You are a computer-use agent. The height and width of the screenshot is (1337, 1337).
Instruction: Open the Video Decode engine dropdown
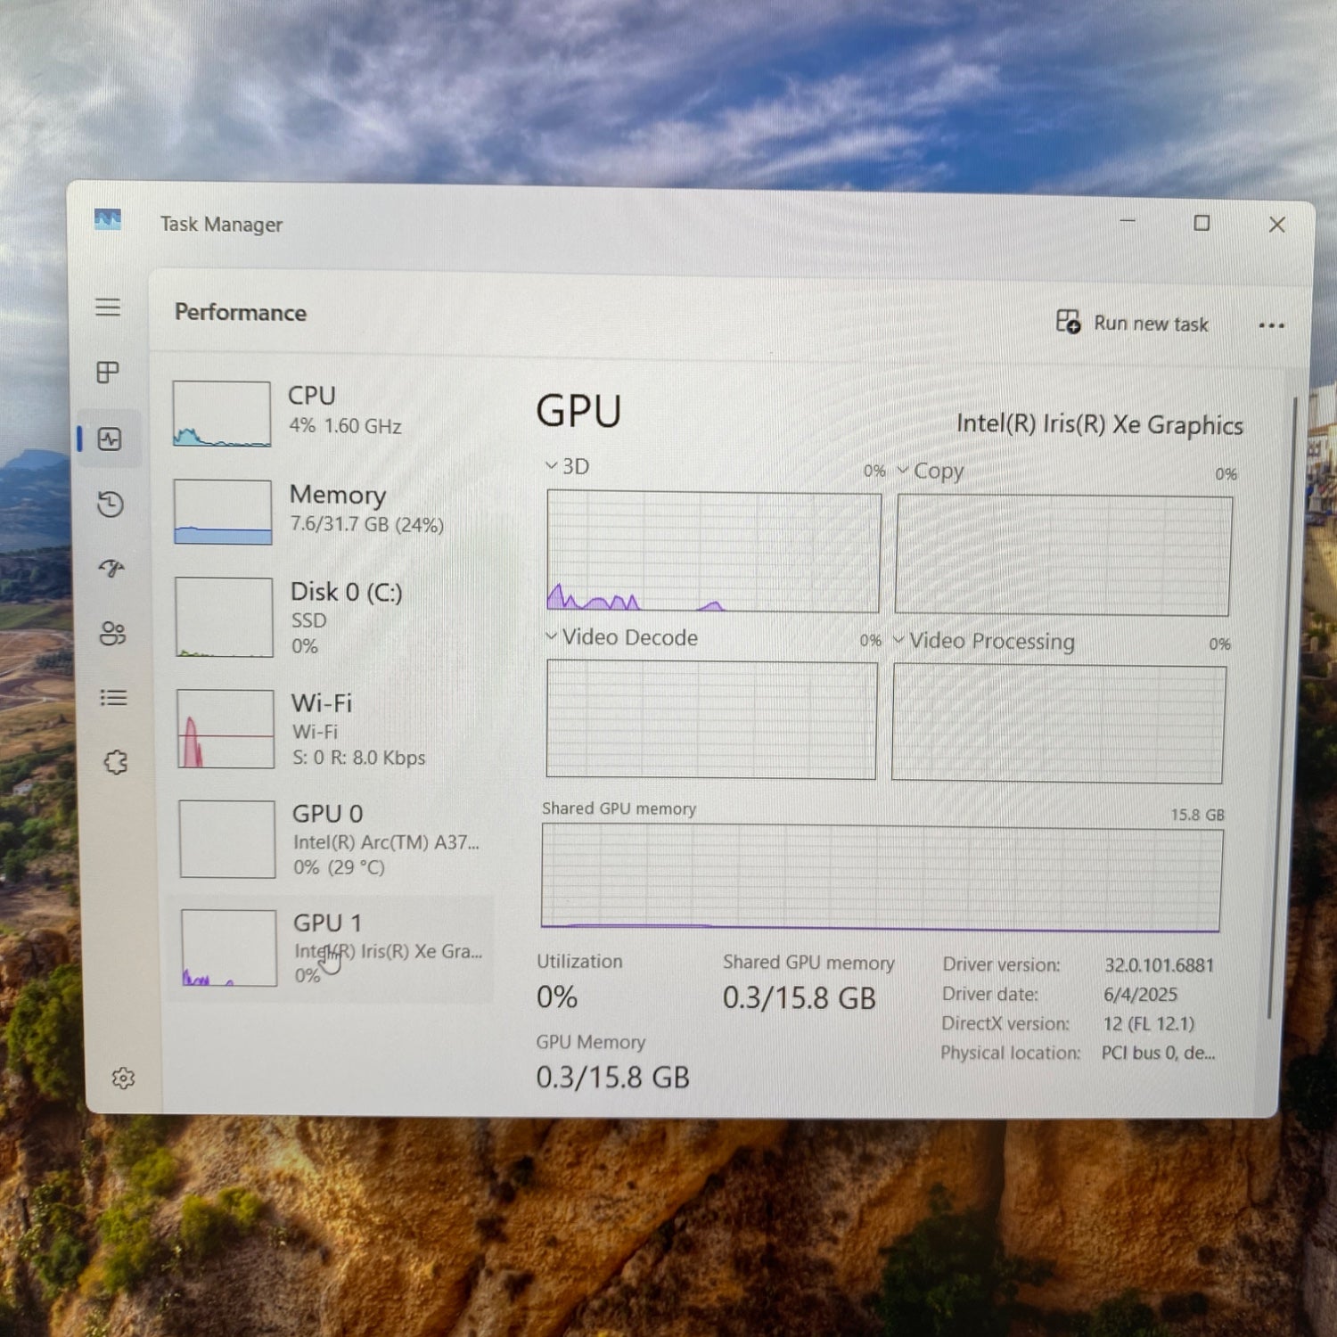point(621,637)
